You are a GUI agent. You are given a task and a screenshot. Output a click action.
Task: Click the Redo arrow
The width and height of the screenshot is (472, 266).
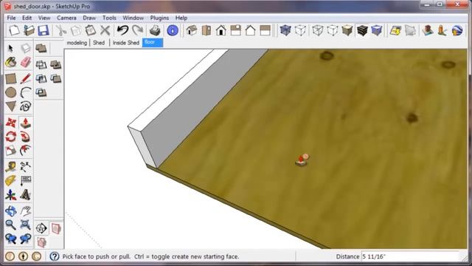(x=138, y=30)
